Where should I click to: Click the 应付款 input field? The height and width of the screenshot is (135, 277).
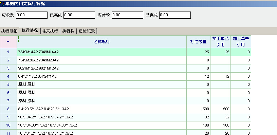127,15
